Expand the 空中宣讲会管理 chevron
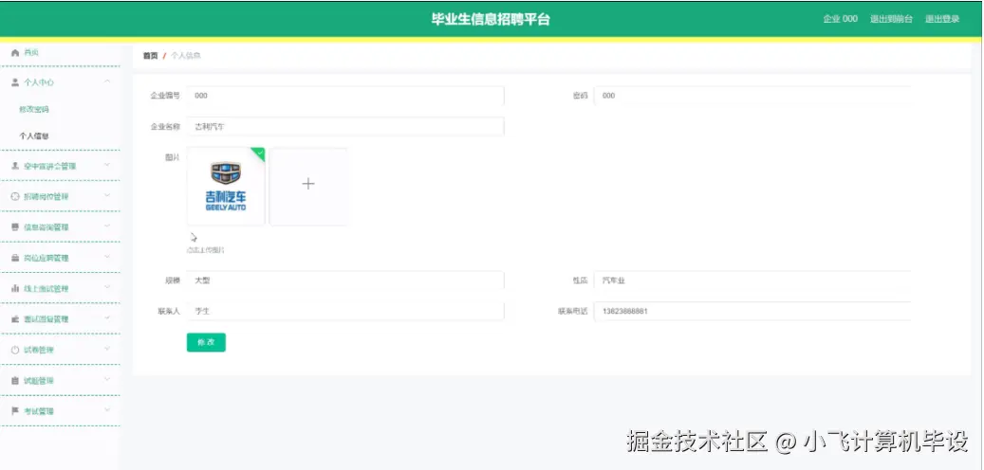The image size is (984, 470). click(x=107, y=166)
